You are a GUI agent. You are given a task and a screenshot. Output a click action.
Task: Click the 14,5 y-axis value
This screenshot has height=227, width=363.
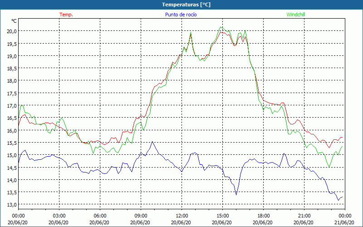[x=12, y=168]
